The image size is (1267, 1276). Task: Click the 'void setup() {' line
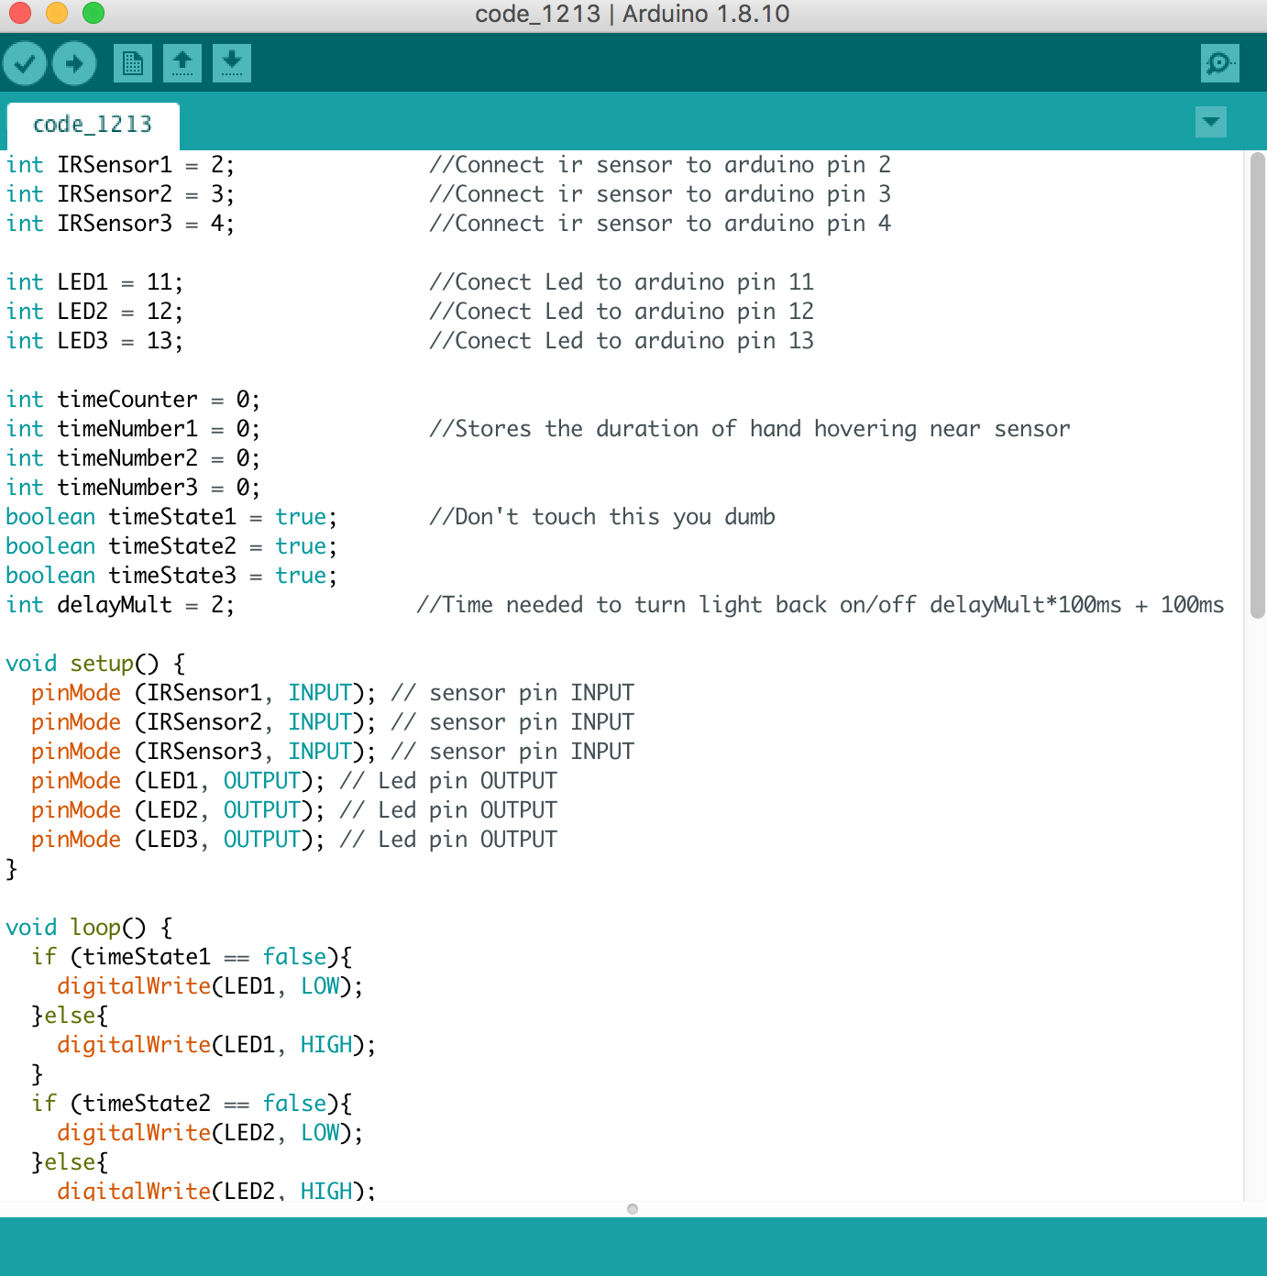pyautogui.click(x=95, y=664)
